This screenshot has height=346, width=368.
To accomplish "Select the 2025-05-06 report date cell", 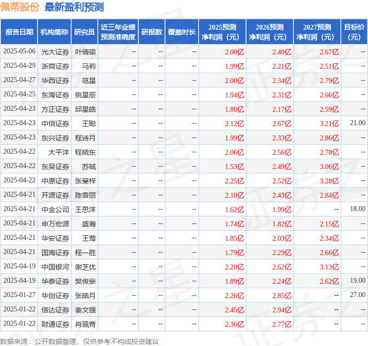I will (x=19, y=51).
